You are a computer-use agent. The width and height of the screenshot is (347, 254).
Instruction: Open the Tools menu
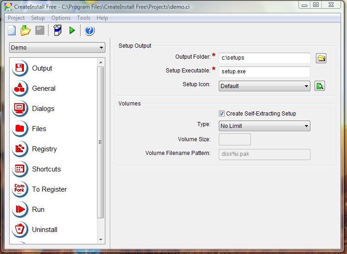83,18
